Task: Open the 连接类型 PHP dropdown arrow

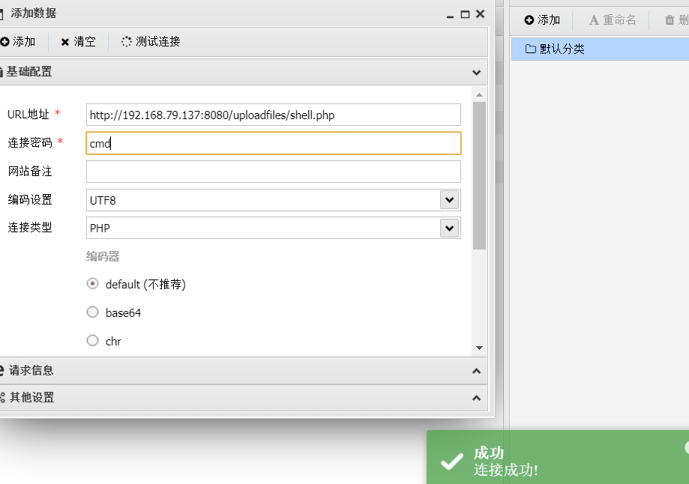Action: tap(450, 229)
